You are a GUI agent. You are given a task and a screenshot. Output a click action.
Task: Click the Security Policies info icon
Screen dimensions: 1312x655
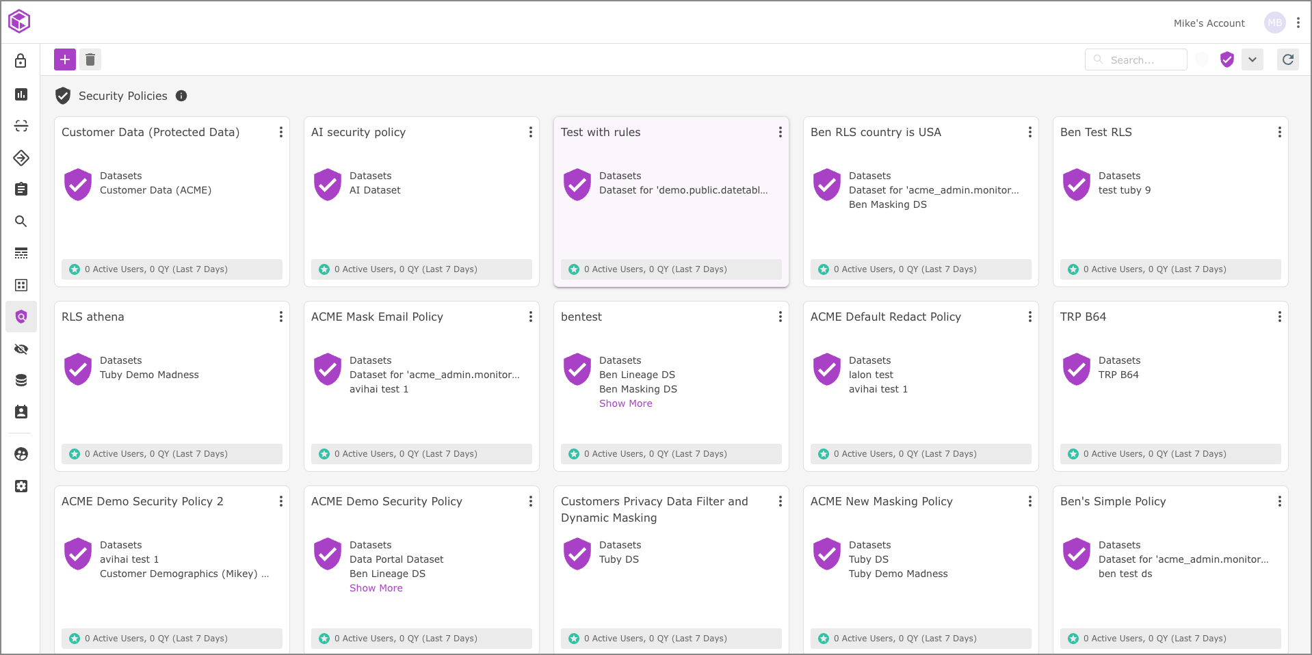181,96
